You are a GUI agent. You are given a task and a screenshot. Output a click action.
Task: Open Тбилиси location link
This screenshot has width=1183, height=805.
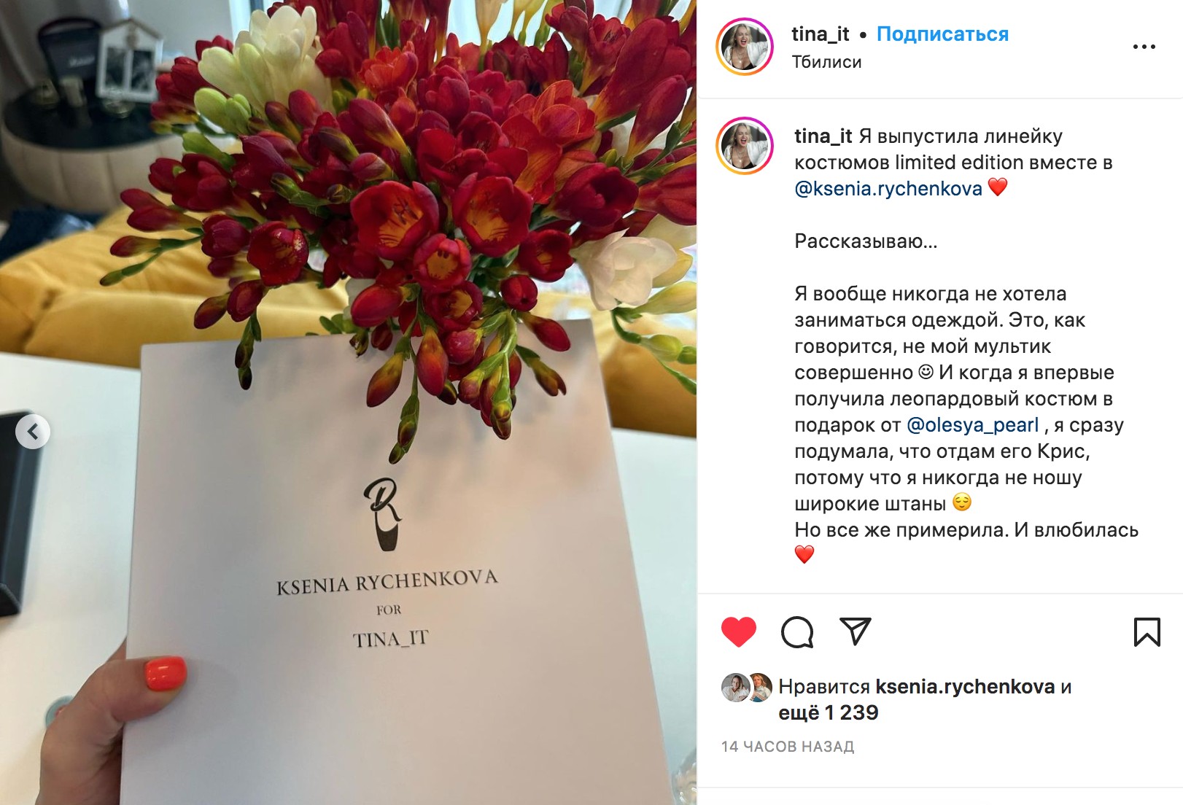pyautogui.click(x=826, y=62)
